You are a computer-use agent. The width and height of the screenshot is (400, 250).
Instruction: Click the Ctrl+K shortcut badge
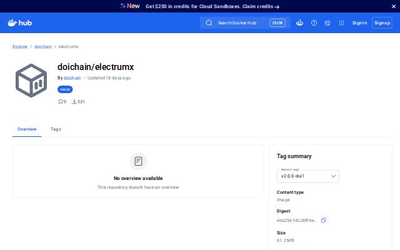point(277,23)
